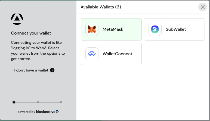Choose the MetaMask wallet label
This screenshot has height=121, width=210.
click(x=113, y=29)
